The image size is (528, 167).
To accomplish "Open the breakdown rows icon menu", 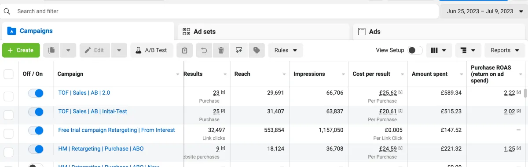I will (468, 50).
